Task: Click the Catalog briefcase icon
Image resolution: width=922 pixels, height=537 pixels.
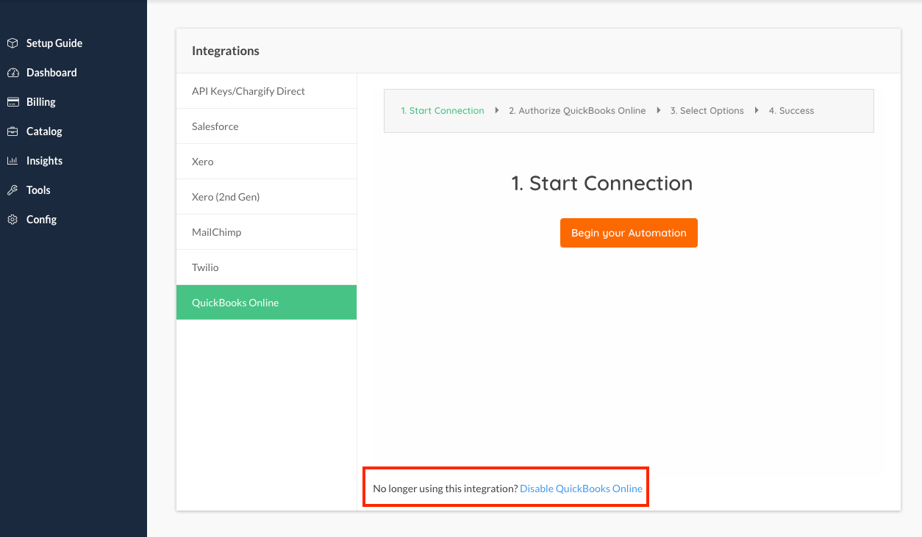Action: point(12,131)
